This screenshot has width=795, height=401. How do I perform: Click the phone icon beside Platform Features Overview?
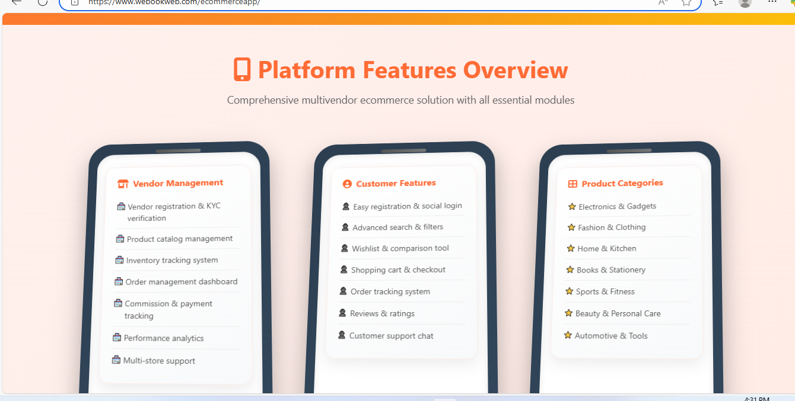242,69
